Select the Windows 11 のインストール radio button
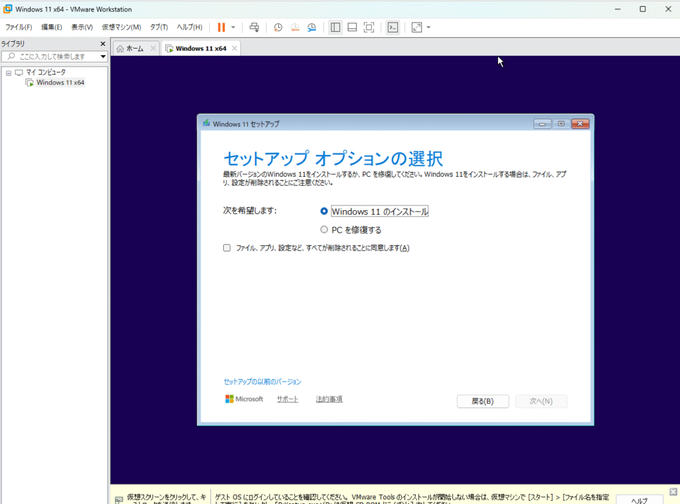 click(324, 211)
